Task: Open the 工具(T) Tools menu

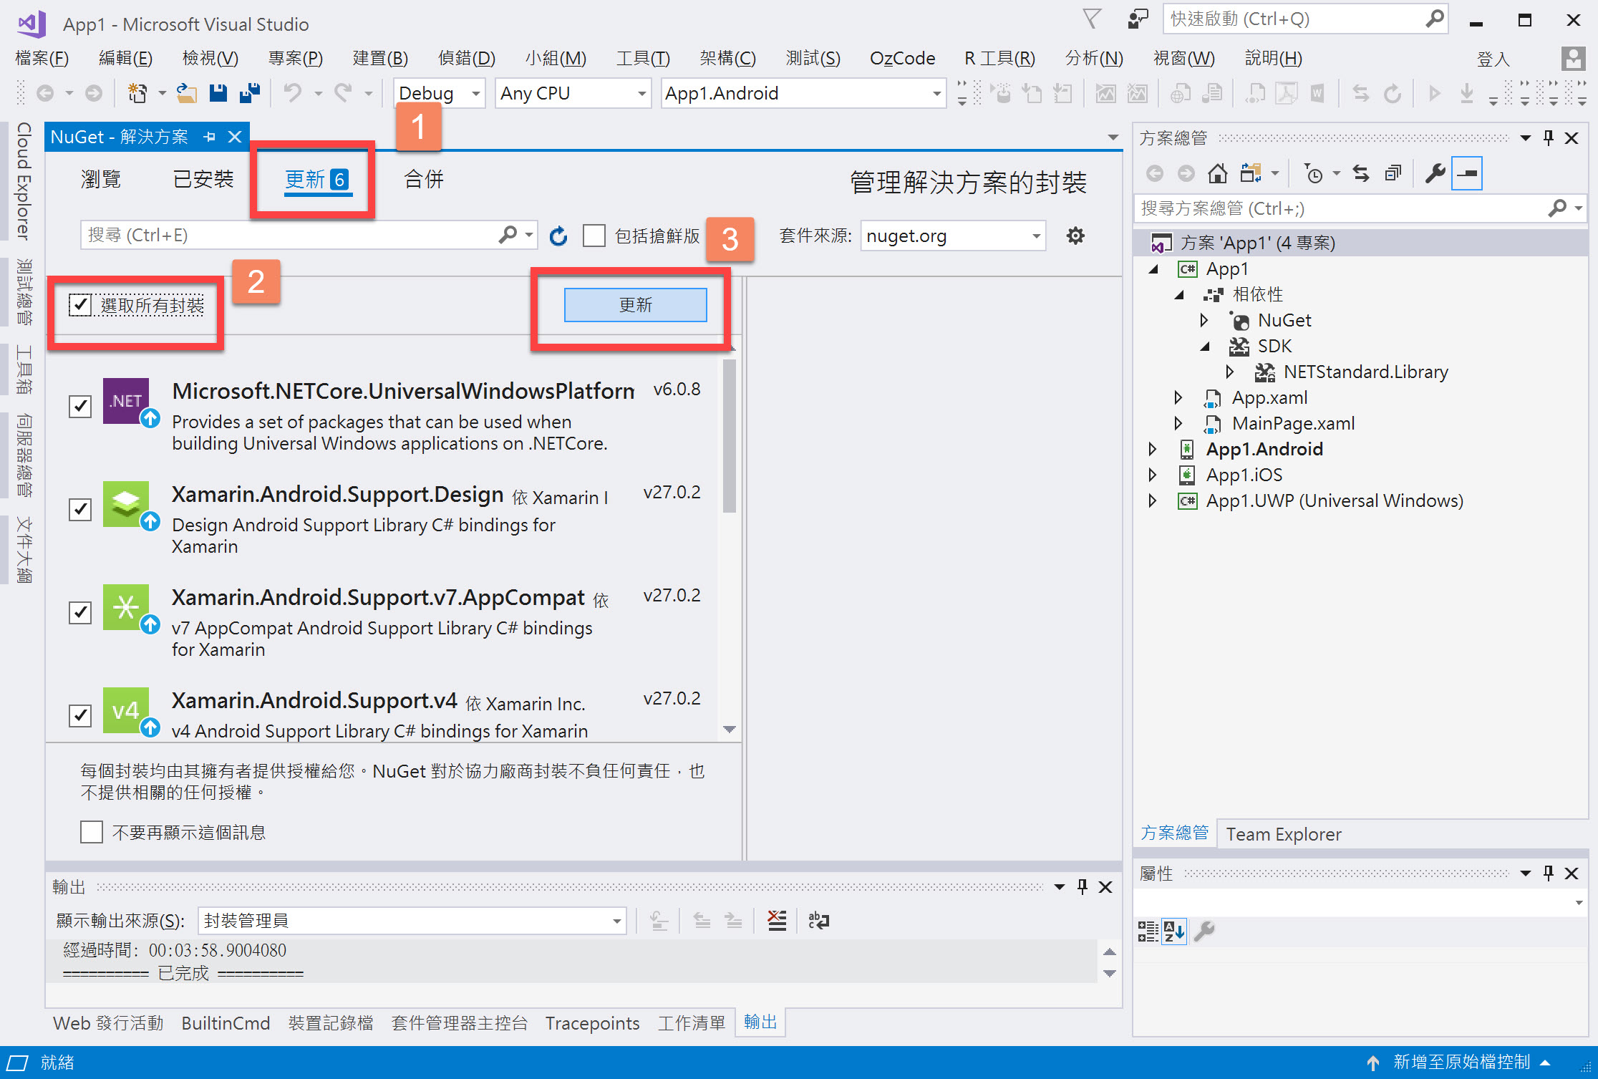Action: [x=643, y=58]
